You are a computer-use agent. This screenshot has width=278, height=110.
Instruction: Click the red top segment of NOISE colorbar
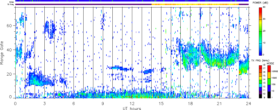point(269,68)
